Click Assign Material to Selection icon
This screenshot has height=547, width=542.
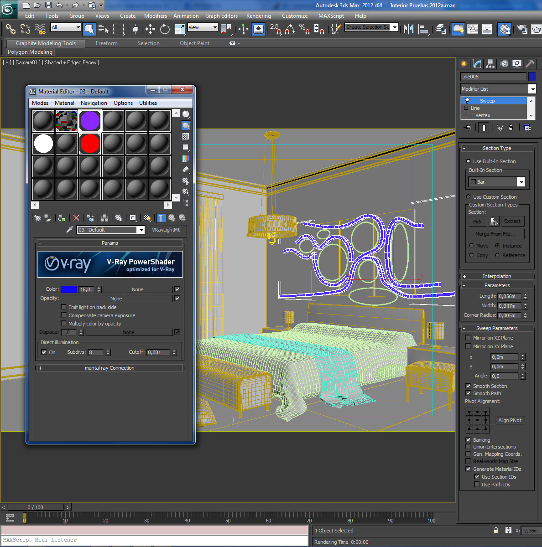click(62, 218)
